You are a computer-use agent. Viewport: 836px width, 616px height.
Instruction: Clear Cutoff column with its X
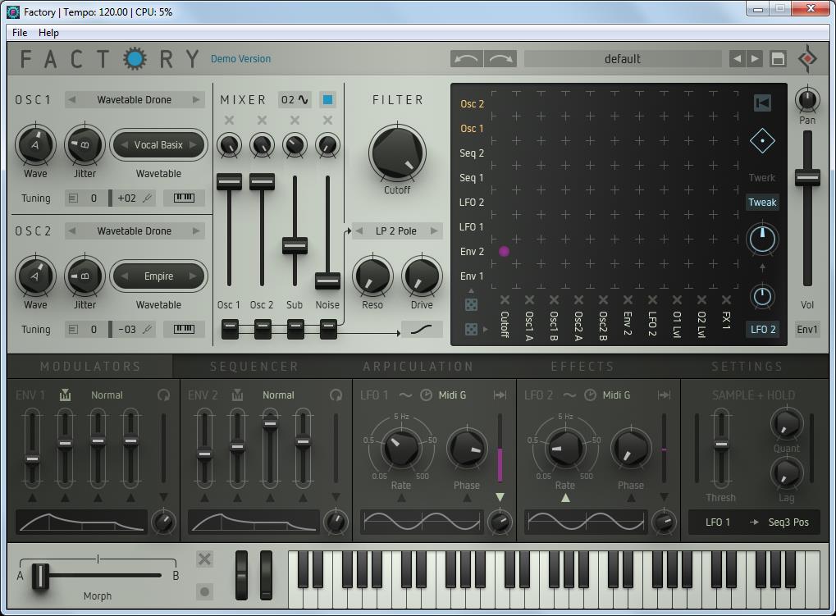(x=505, y=300)
